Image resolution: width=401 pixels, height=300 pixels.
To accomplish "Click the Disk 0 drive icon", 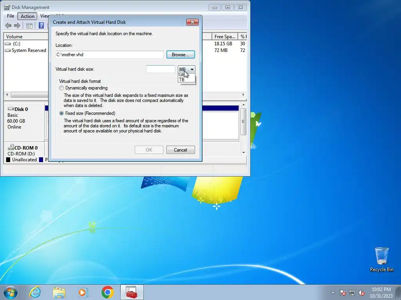I will click(11, 109).
